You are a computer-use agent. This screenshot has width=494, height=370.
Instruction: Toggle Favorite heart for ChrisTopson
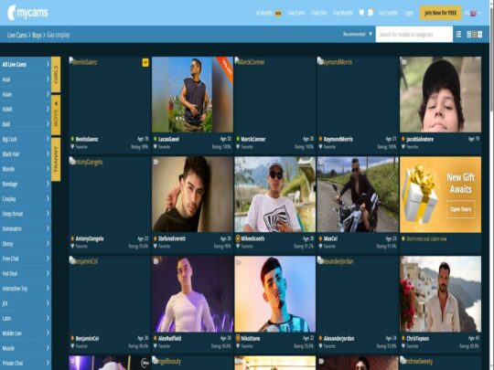[403, 346]
